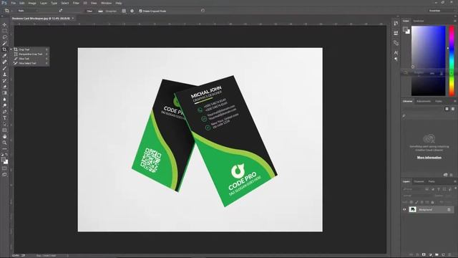The image size is (458, 258).
Task: Open the edit toolbar ellipsis
Action: coord(4,149)
